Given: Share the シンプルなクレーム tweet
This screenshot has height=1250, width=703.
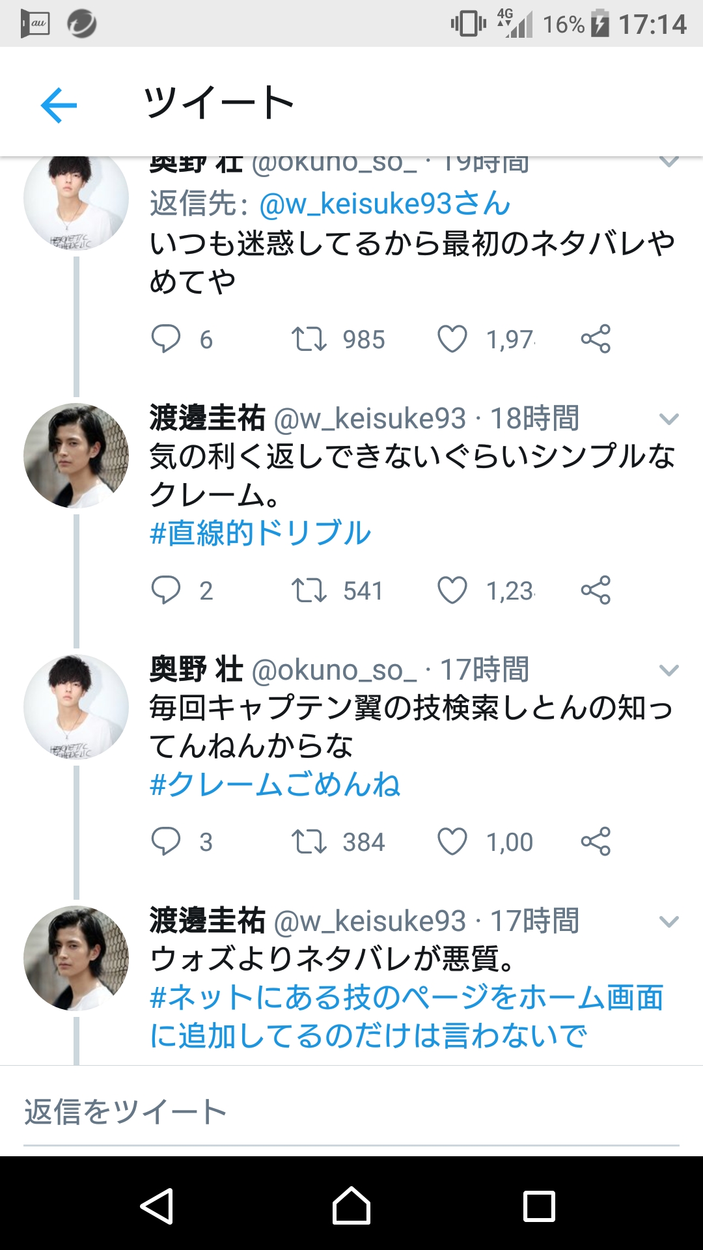Looking at the screenshot, I should [x=596, y=590].
